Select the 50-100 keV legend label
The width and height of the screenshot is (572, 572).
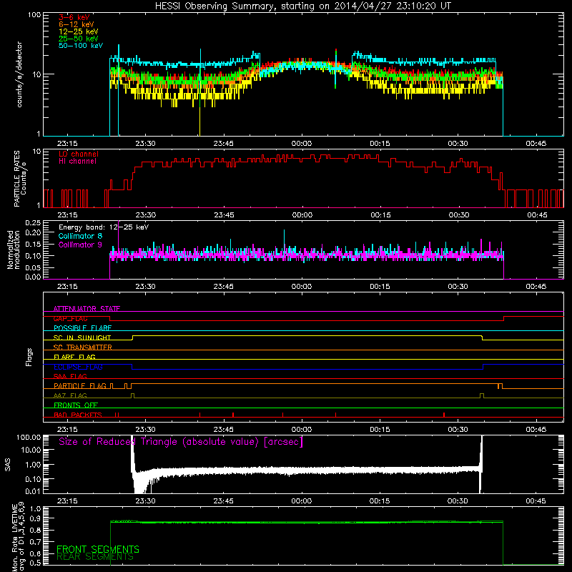click(80, 46)
